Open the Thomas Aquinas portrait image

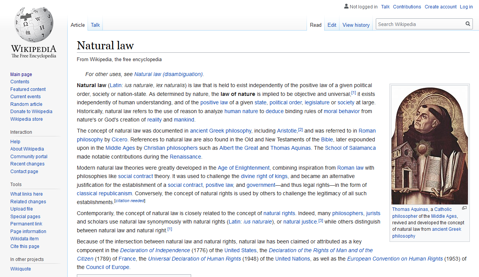pos(430,145)
